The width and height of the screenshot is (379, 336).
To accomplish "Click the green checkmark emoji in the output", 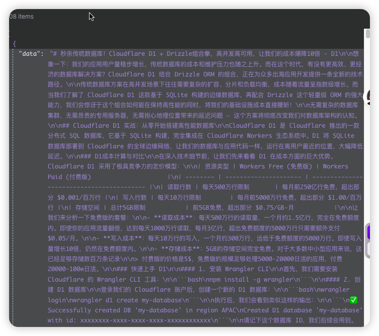I will tap(353, 300).
